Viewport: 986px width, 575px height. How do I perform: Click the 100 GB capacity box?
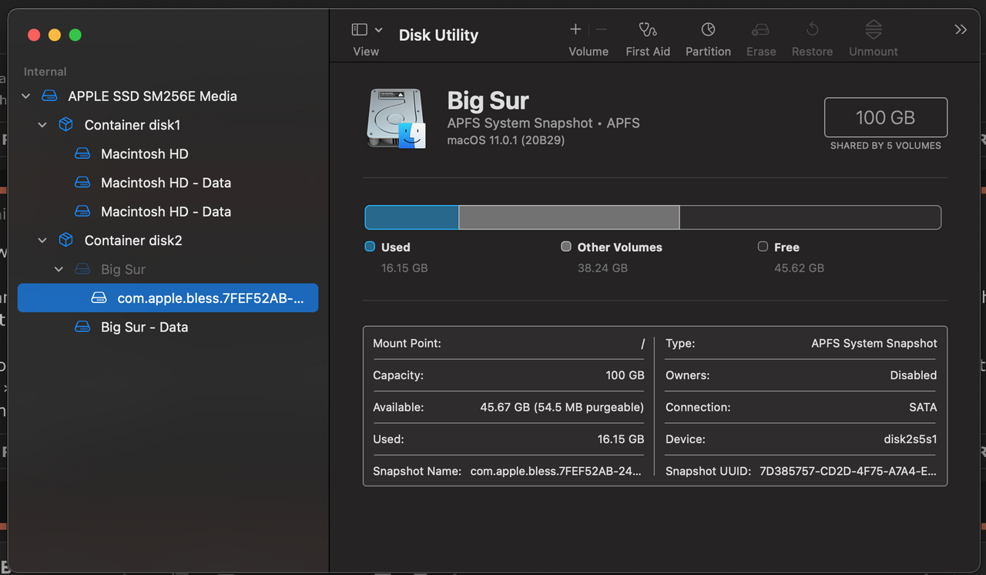[886, 117]
